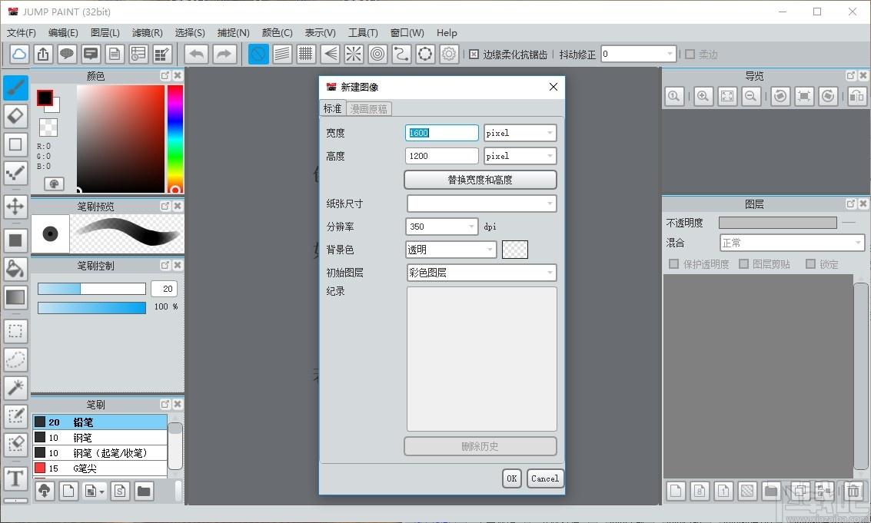Click the export/share icon in toolbar
The image size is (871, 523).
point(43,54)
